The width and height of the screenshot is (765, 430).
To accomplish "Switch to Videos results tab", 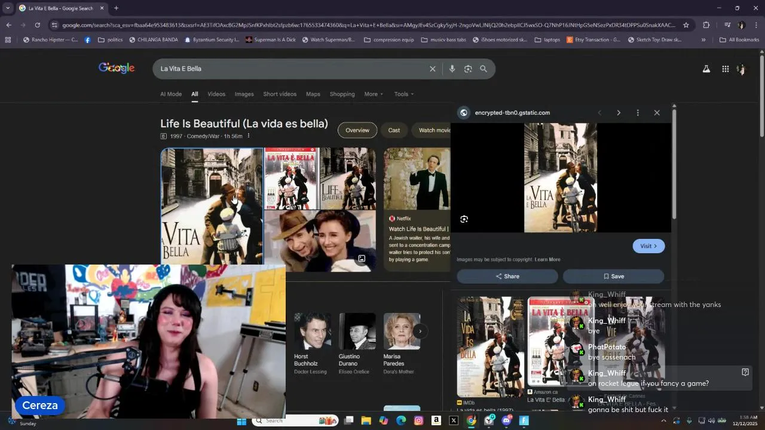I will 216,94.
